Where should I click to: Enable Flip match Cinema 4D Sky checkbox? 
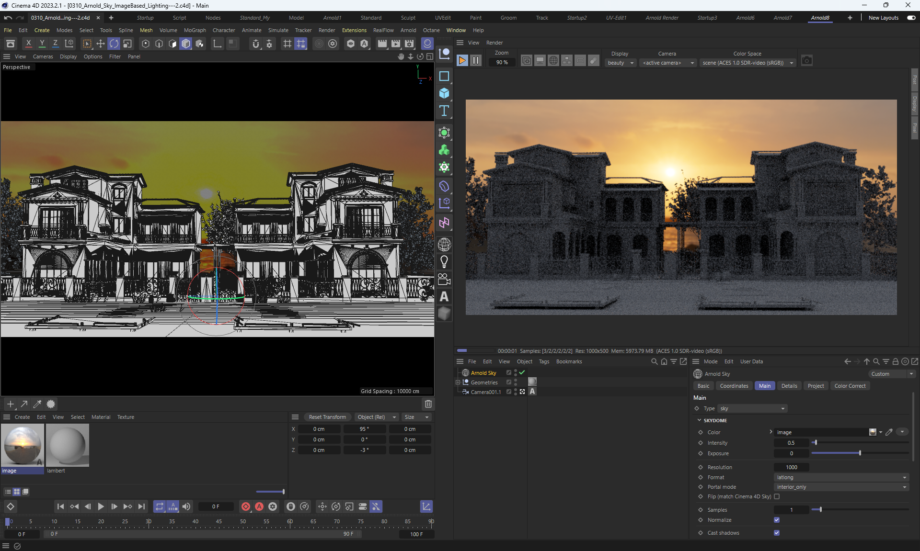click(777, 496)
